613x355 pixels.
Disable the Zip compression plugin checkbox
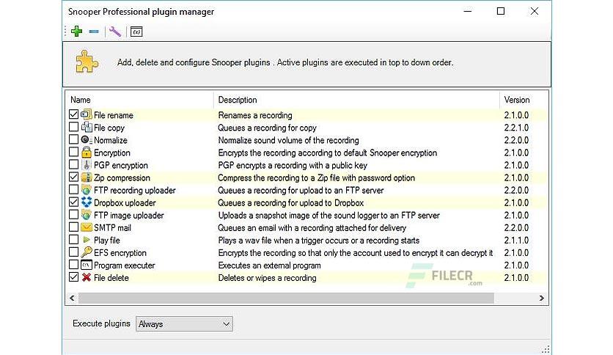(x=73, y=177)
